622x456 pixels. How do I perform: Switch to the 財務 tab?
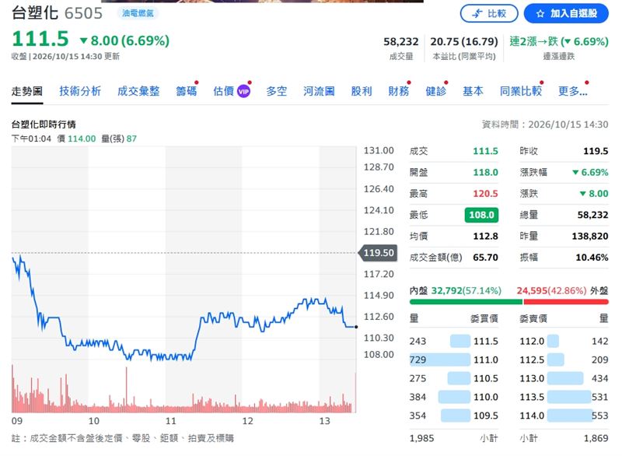click(x=399, y=91)
